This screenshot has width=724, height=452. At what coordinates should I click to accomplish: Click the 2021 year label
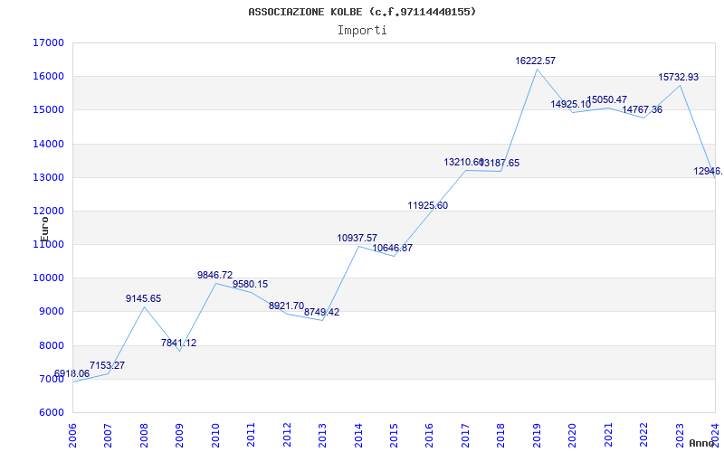tap(608, 436)
